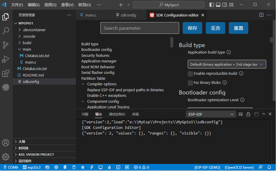
Task: Lock the output panel scrolling
Action: point(248,114)
